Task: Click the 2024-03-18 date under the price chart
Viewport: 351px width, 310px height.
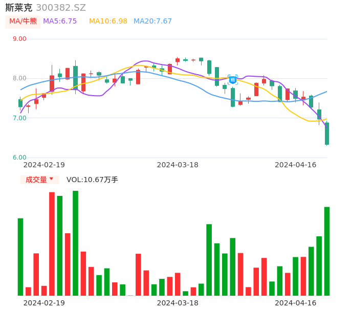Action: point(178,165)
